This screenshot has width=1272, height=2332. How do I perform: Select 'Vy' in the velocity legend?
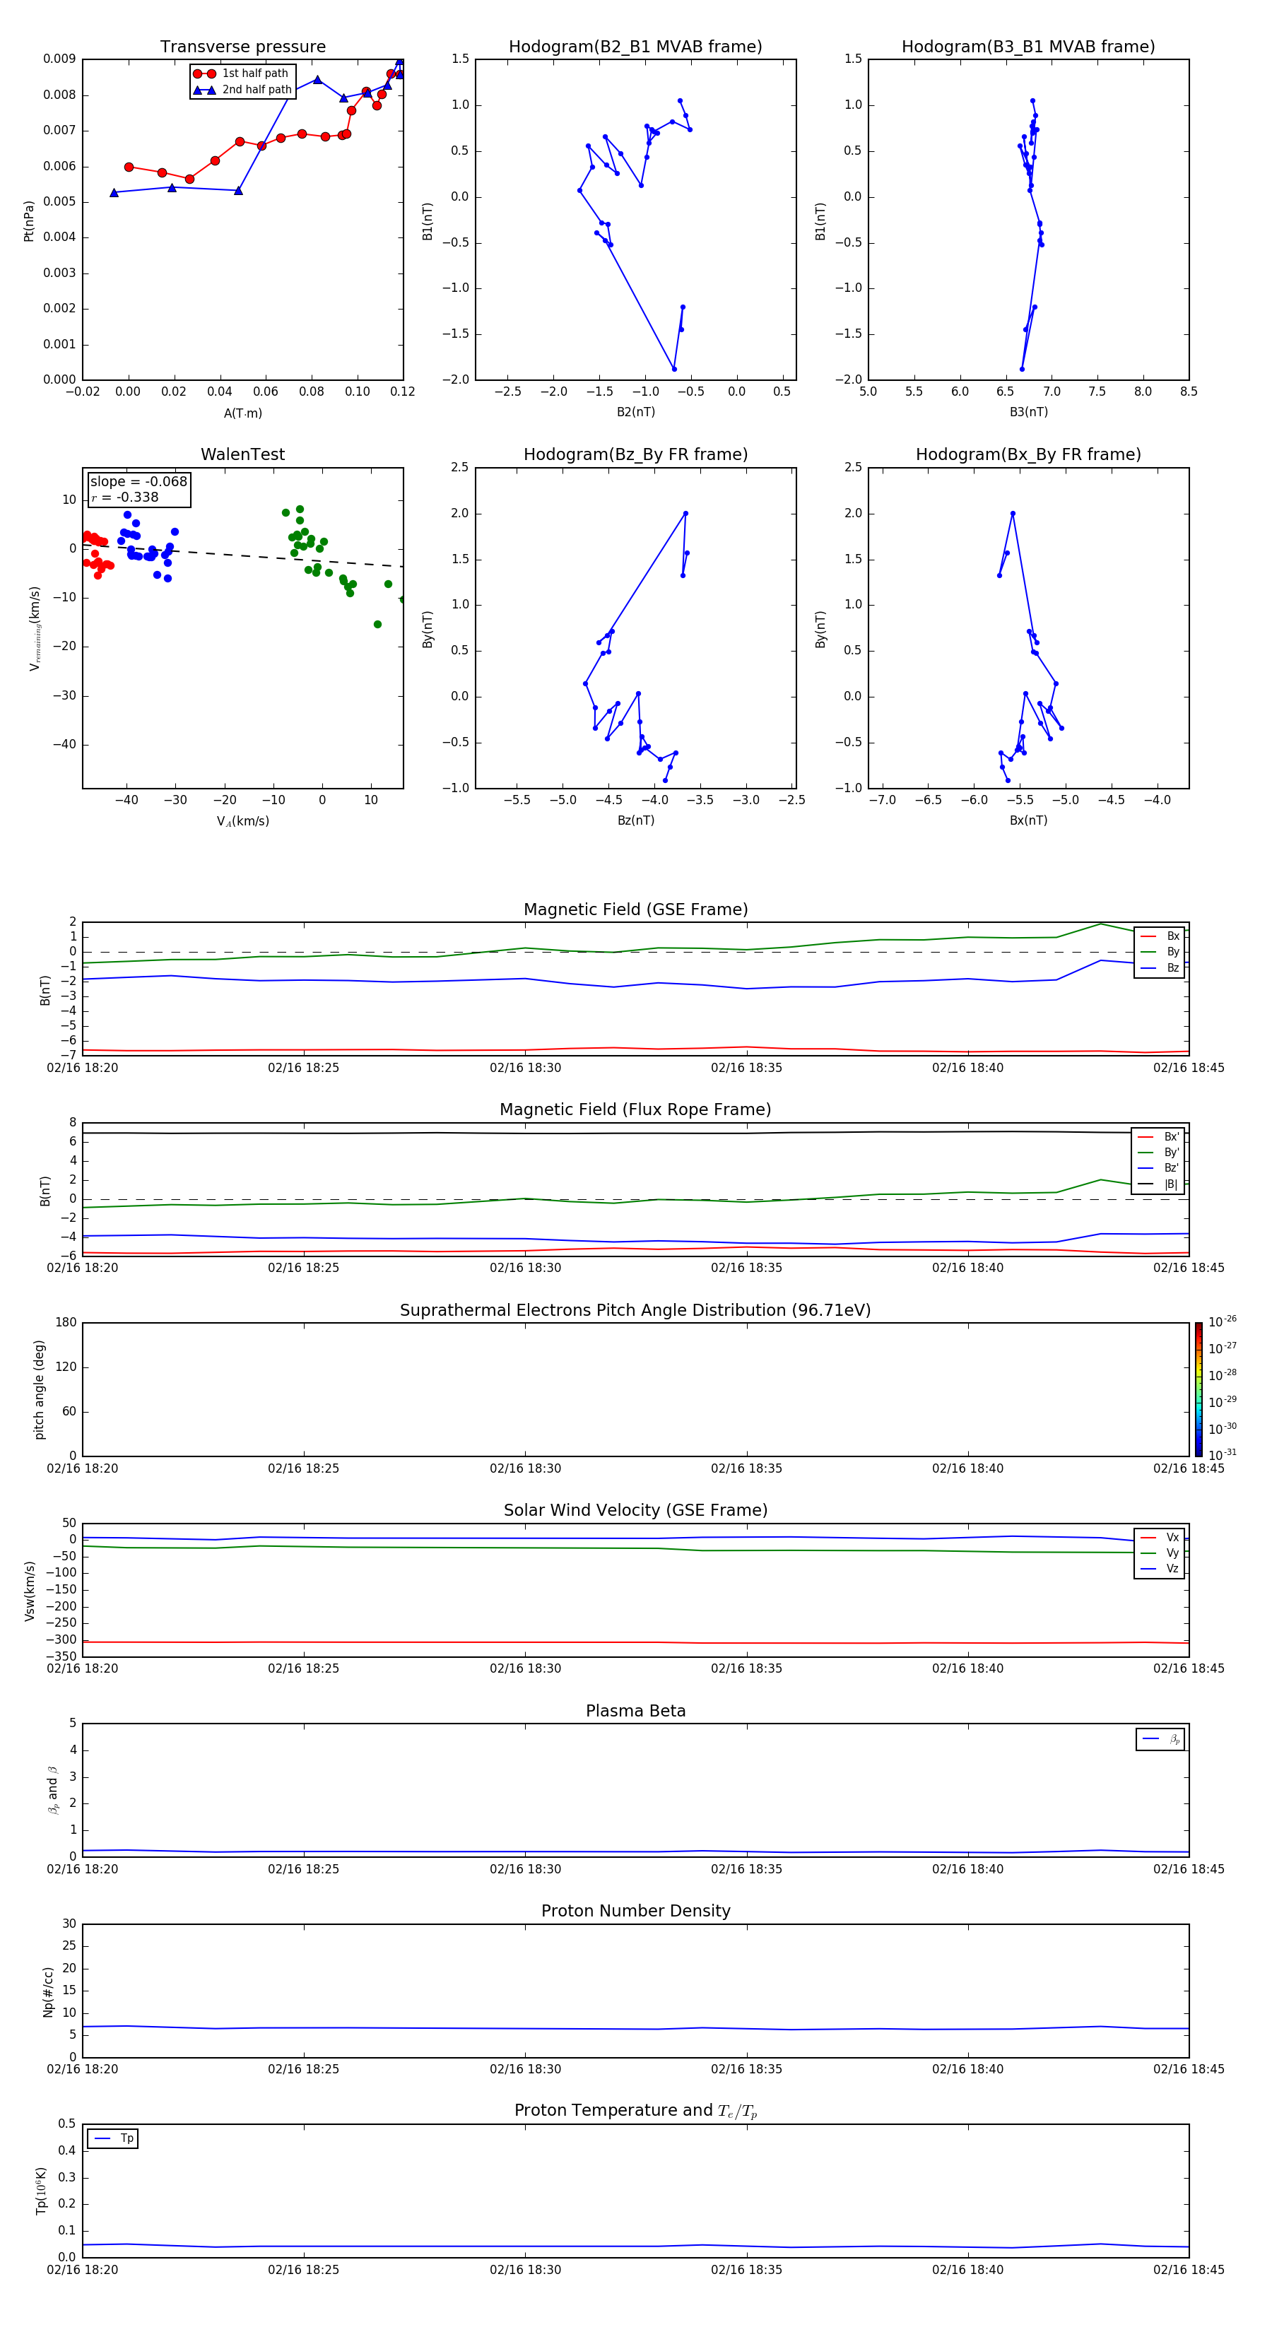coord(1160,1553)
